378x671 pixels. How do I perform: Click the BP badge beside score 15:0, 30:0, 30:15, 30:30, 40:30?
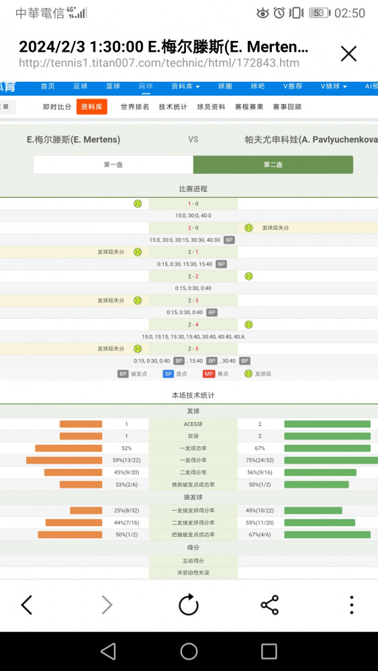pyautogui.click(x=230, y=240)
